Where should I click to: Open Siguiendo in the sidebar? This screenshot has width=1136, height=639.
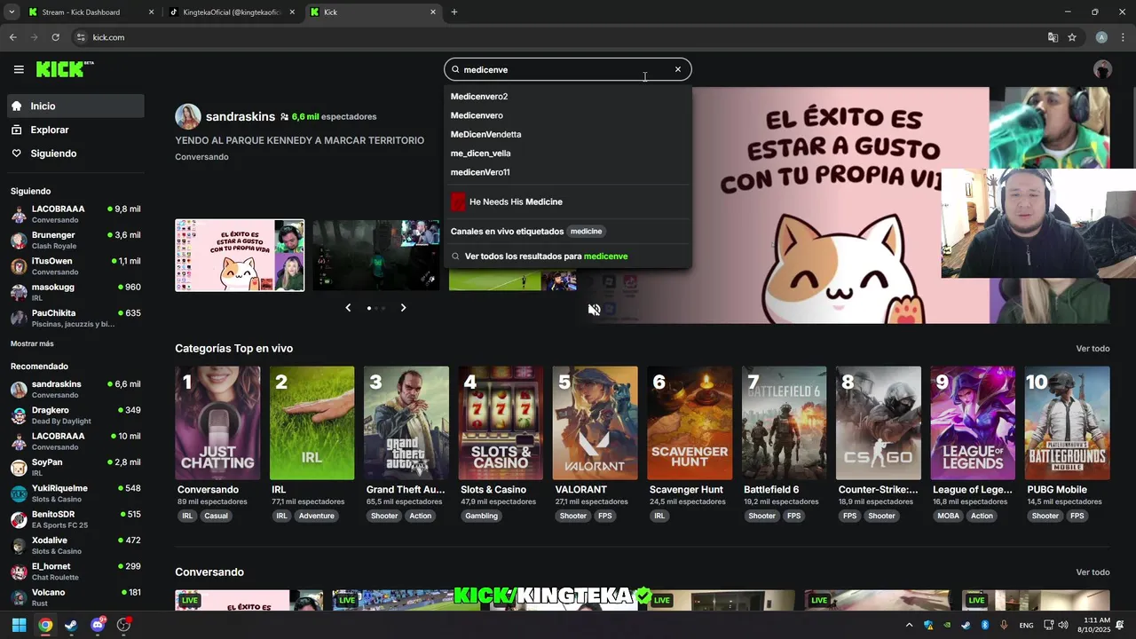(75, 154)
